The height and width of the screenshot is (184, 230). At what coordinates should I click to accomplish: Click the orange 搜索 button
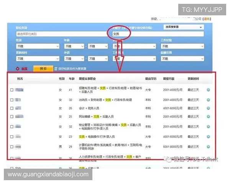[43, 69]
